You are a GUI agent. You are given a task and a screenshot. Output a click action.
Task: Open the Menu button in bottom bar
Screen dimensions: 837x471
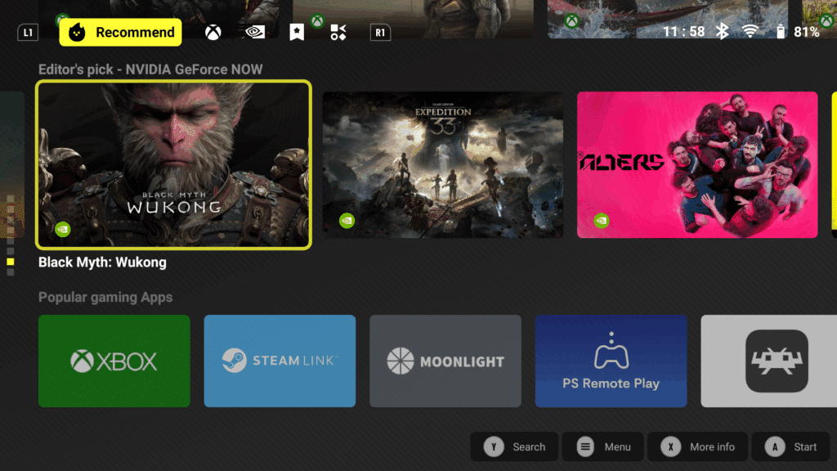tap(602, 446)
